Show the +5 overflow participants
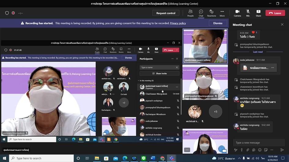This screenshot has width=289, height=162. (216, 112)
